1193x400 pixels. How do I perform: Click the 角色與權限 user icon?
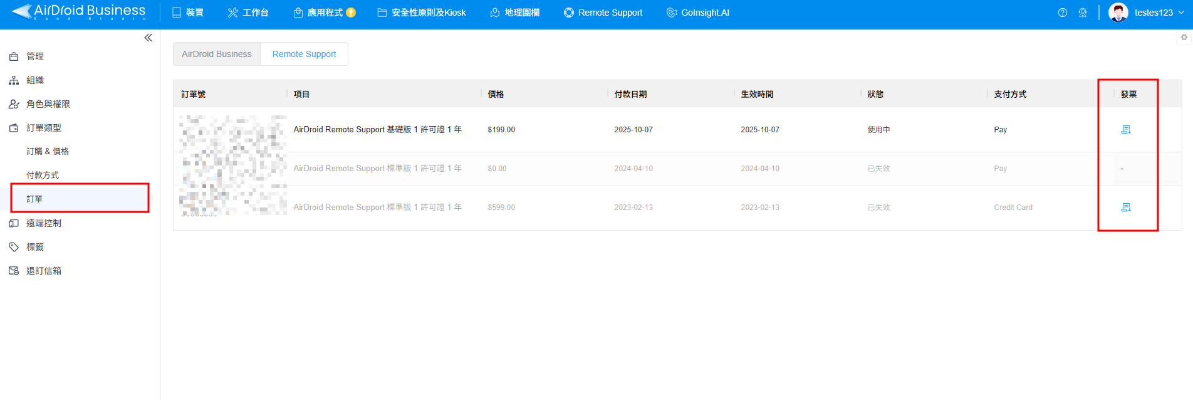(14, 104)
